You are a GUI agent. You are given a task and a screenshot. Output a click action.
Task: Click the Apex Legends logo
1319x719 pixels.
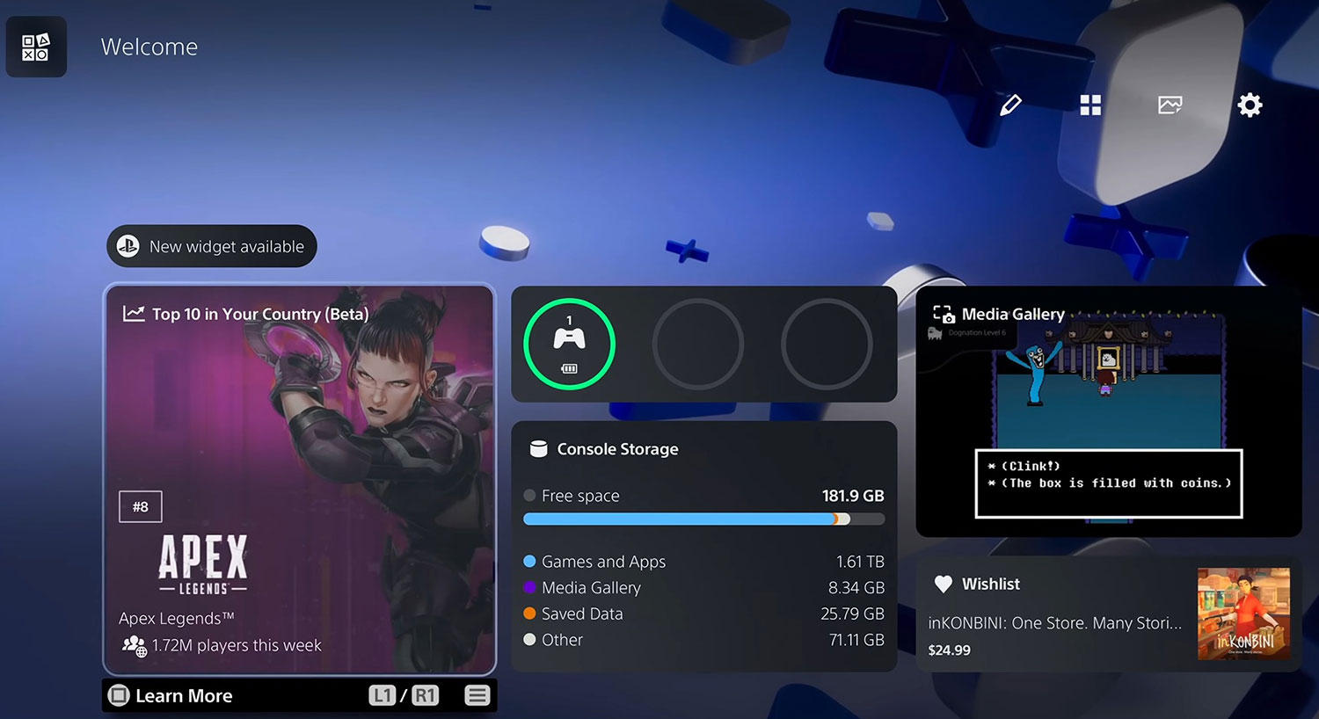coord(203,564)
